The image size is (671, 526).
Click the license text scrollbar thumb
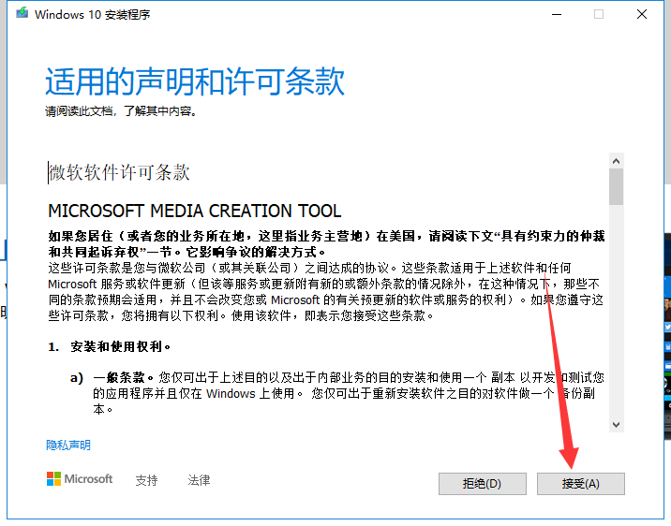pos(617,187)
